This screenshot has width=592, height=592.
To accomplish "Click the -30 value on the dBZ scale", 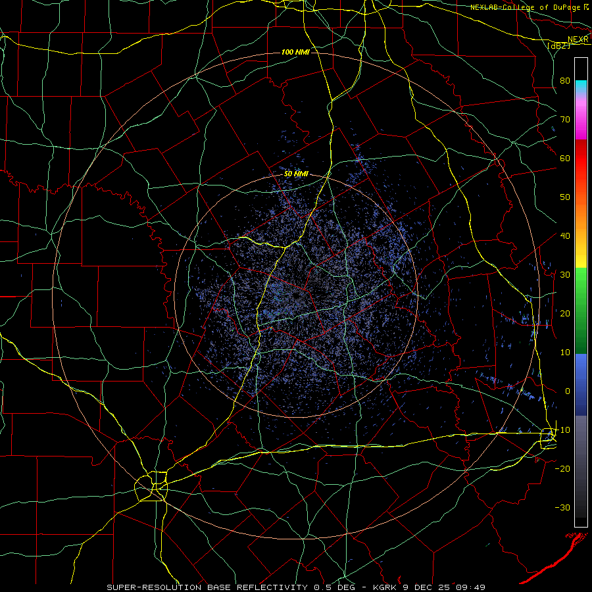I will [x=562, y=507].
